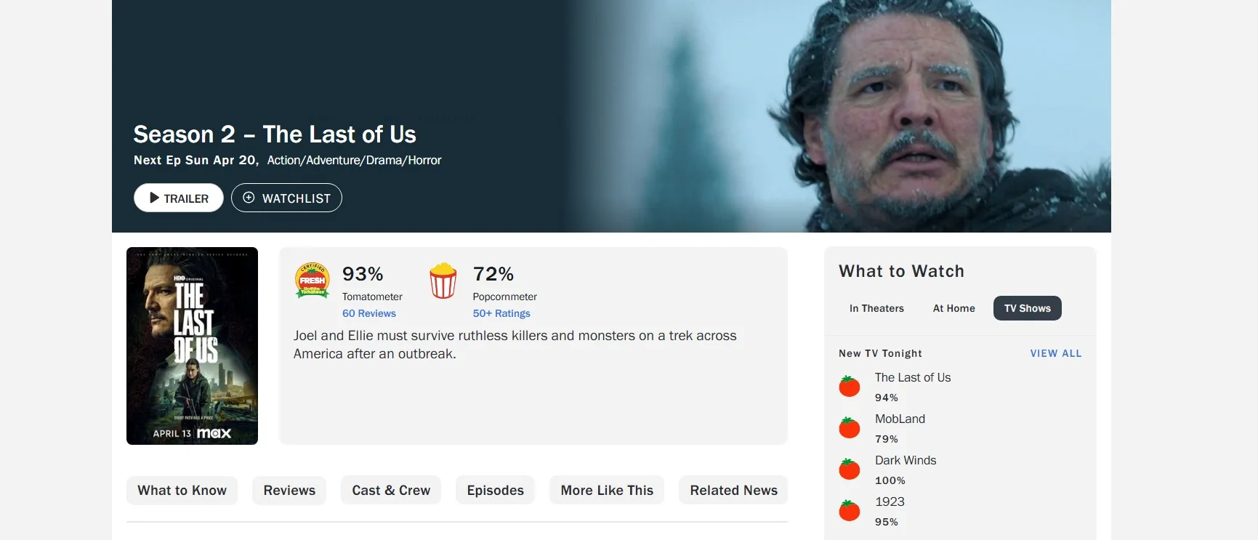Click the Popcornmeter popcorn bucket icon

(443, 281)
